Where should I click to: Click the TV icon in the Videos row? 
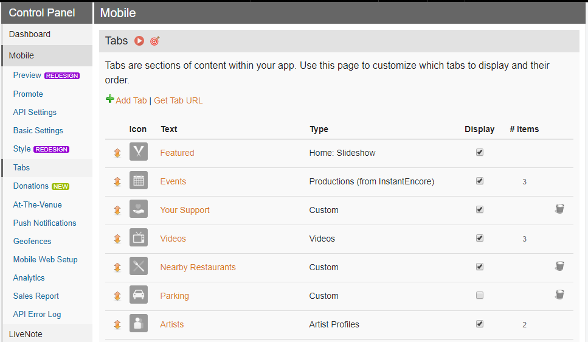[139, 238]
